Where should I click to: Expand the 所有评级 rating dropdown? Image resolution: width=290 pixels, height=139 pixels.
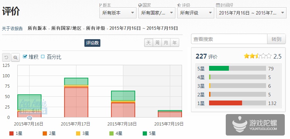pos(195,13)
